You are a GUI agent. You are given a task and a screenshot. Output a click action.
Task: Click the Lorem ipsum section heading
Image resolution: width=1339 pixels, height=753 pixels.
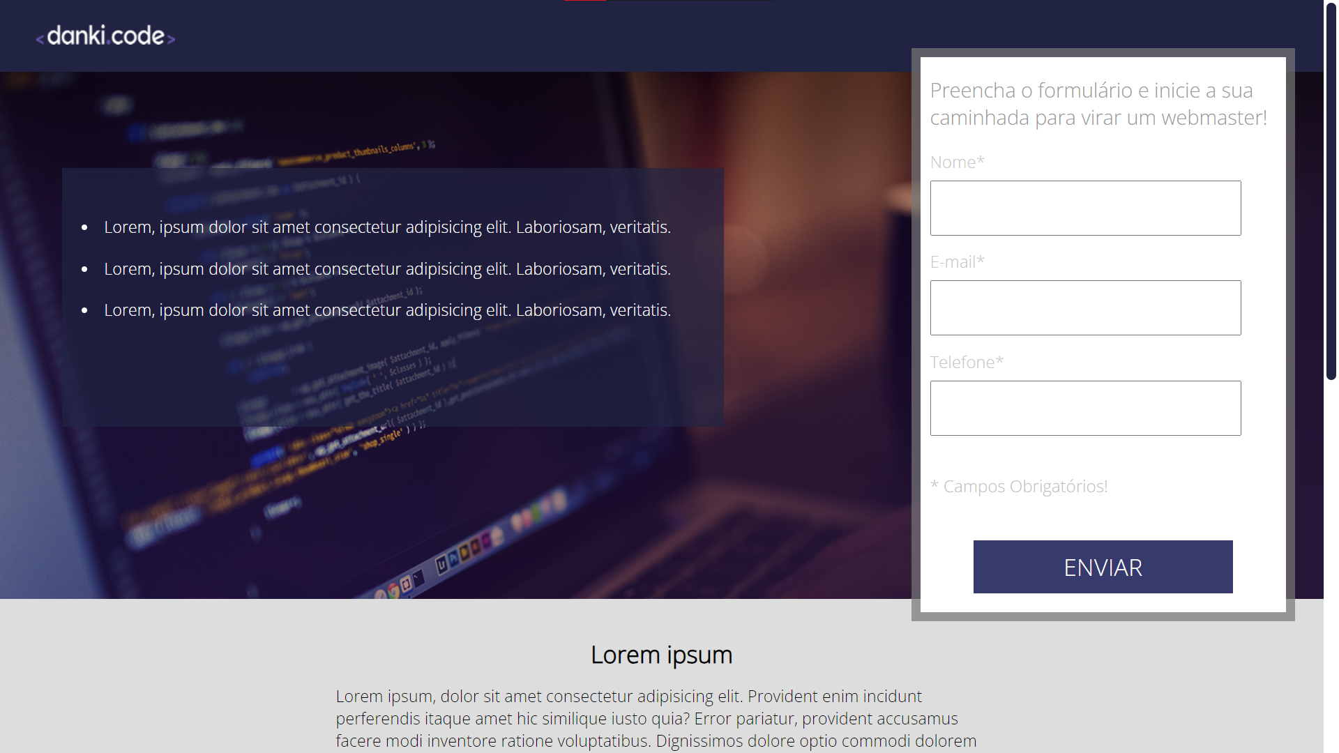[662, 654]
